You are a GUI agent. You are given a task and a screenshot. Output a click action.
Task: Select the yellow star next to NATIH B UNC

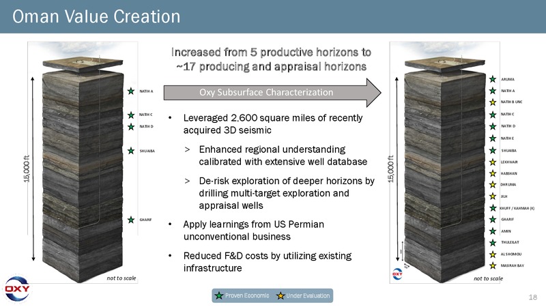[x=492, y=102]
